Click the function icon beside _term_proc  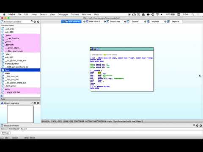tap(3, 86)
